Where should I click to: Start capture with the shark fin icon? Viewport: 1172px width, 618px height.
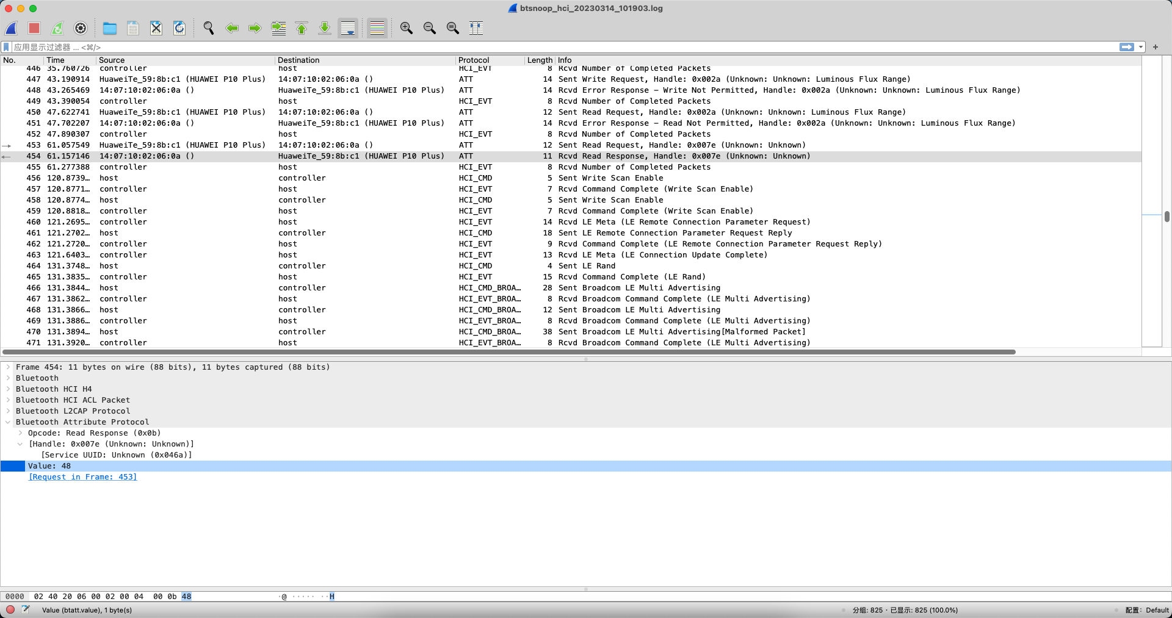11,28
